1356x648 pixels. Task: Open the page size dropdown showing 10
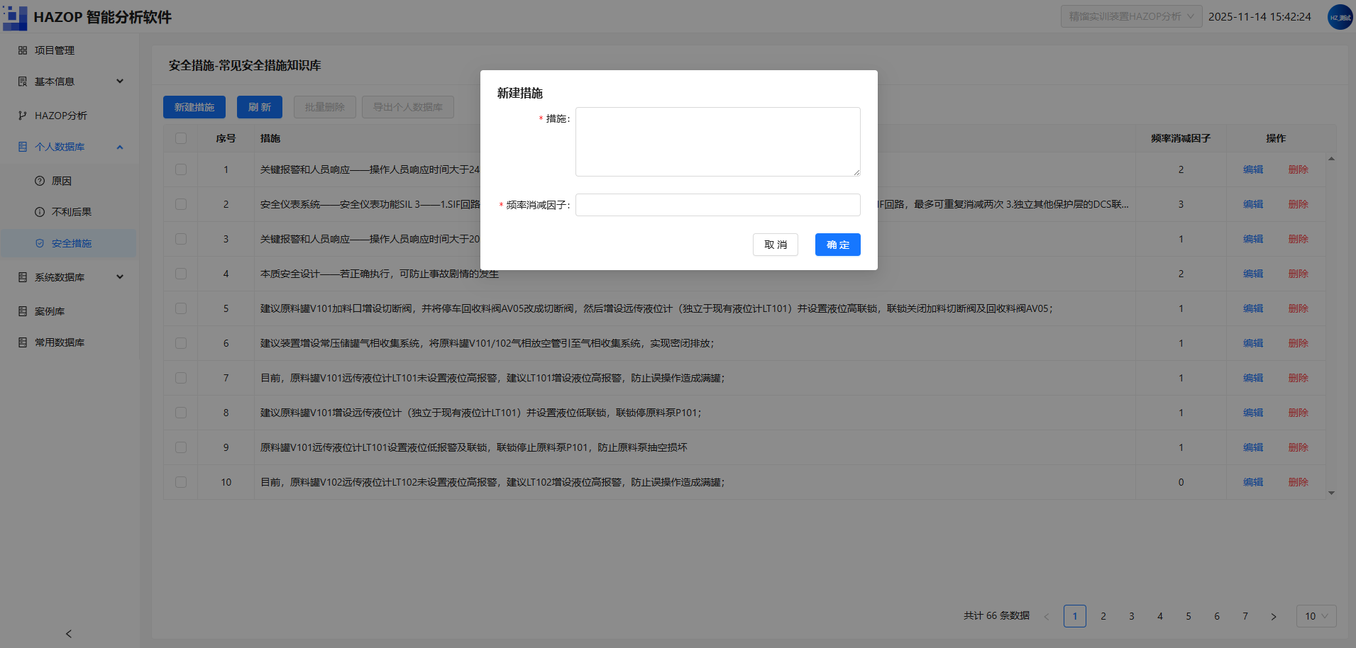(x=1316, y=616)
